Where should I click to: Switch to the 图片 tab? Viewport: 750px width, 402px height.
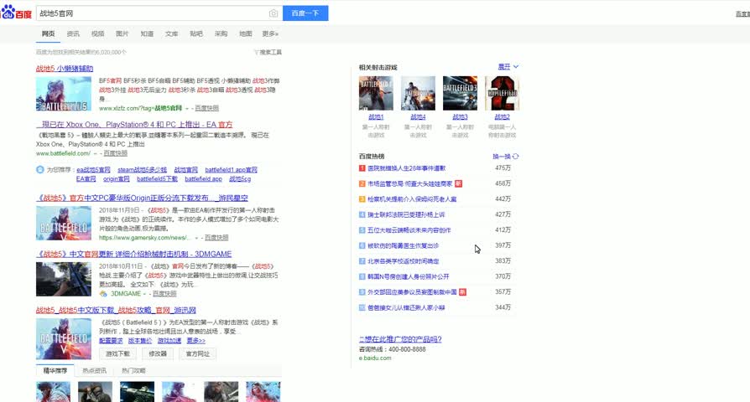point(122,33)
